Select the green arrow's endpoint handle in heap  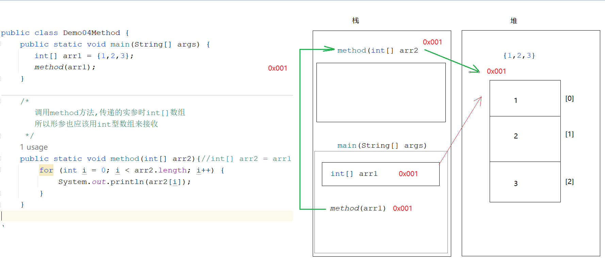pyautogui.click(x=470, y=72)
